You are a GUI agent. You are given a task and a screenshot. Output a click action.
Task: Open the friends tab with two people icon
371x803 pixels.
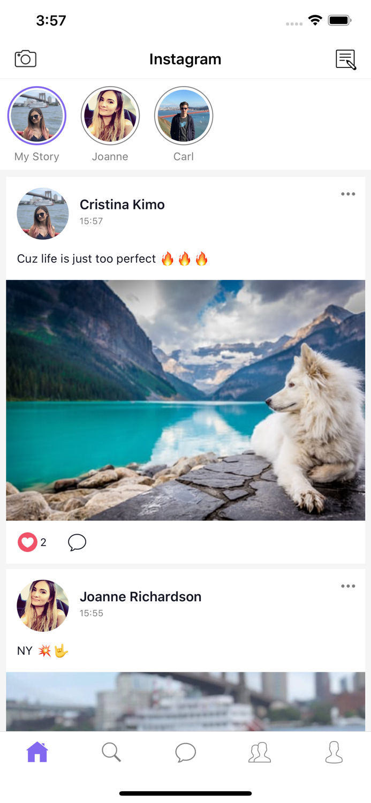(x=260, y=752)
